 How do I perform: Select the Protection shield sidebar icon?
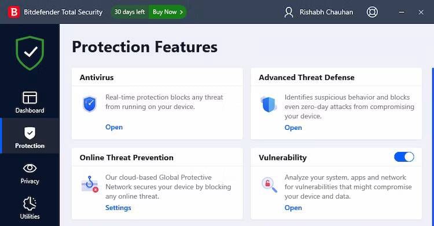[x=30, y=133]
